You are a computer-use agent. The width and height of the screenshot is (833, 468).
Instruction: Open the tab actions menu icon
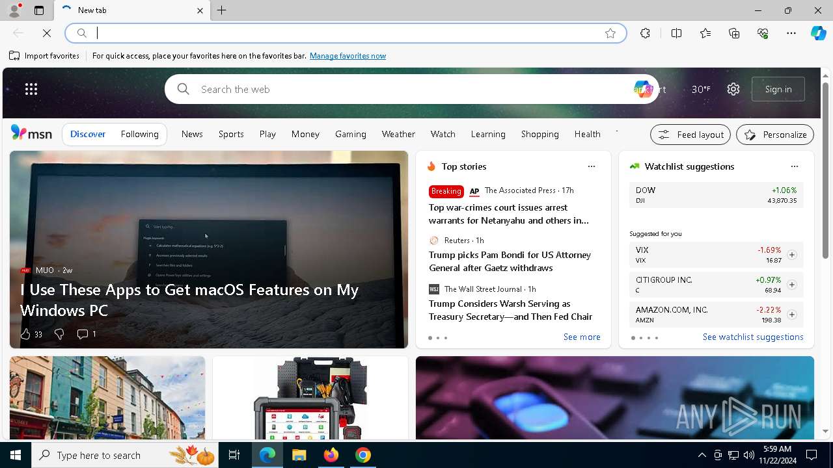click(39, 10)
